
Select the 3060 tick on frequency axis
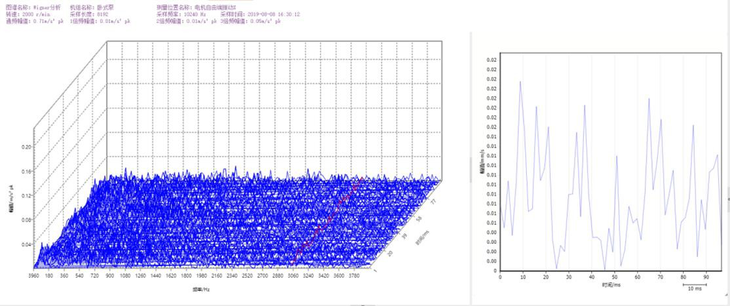(x=294, y=277)
